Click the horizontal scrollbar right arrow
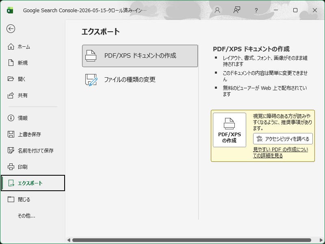This screenshot has width=325, height=244. (321, 240)
